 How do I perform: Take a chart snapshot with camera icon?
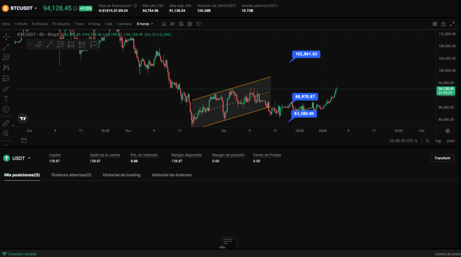(x=190, y=24)
